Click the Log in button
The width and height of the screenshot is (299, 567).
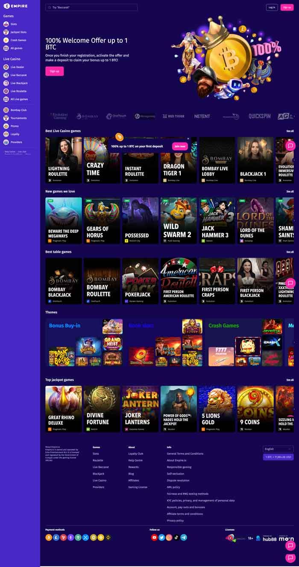(x=272, y=7)
